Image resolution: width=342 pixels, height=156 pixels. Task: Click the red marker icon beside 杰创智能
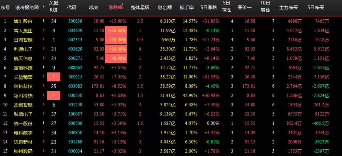(44, 104)
